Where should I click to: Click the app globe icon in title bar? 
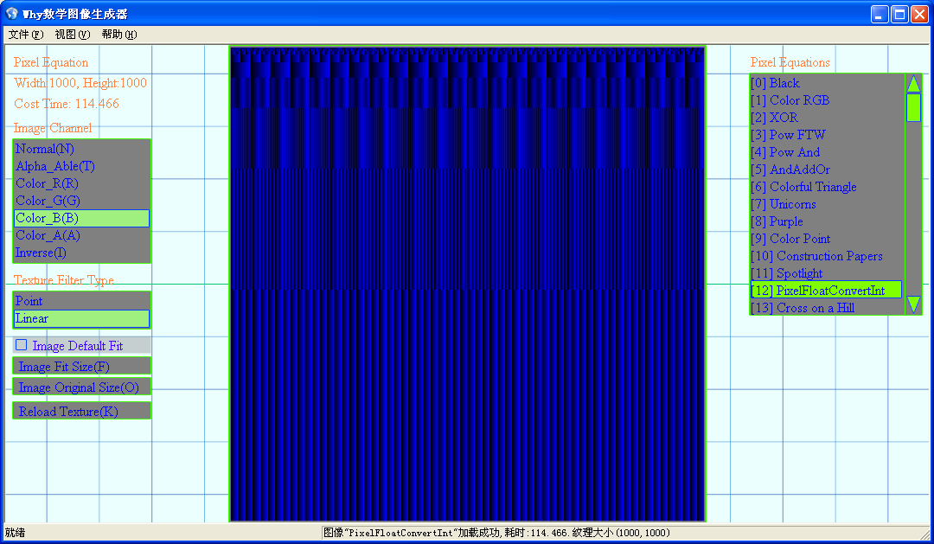[12, 13]
